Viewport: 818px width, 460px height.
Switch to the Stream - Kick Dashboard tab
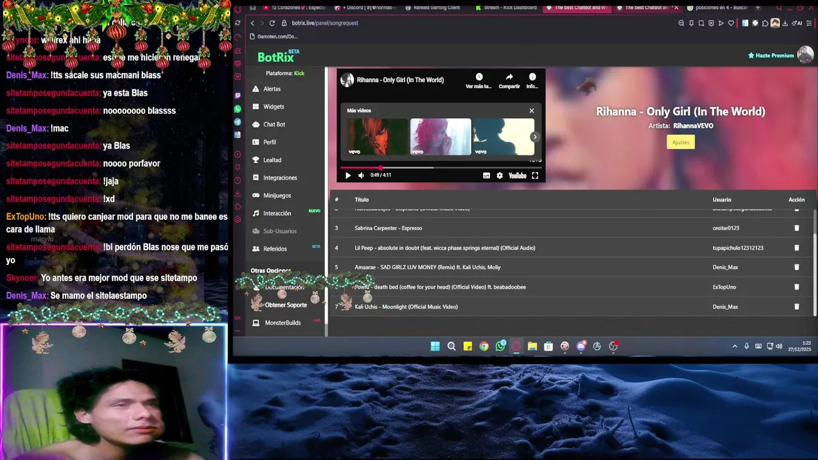506,8
